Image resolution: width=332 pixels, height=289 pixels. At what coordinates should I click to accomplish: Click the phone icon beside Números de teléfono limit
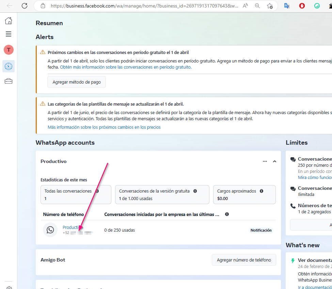293,206
